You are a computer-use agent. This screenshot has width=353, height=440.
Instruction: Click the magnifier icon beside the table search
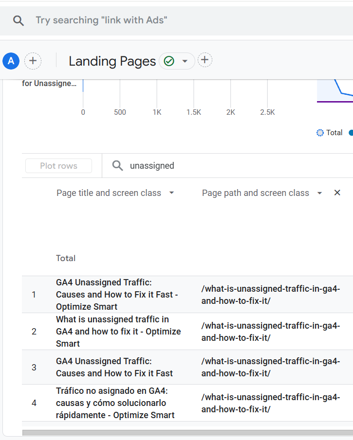(117, 166)
